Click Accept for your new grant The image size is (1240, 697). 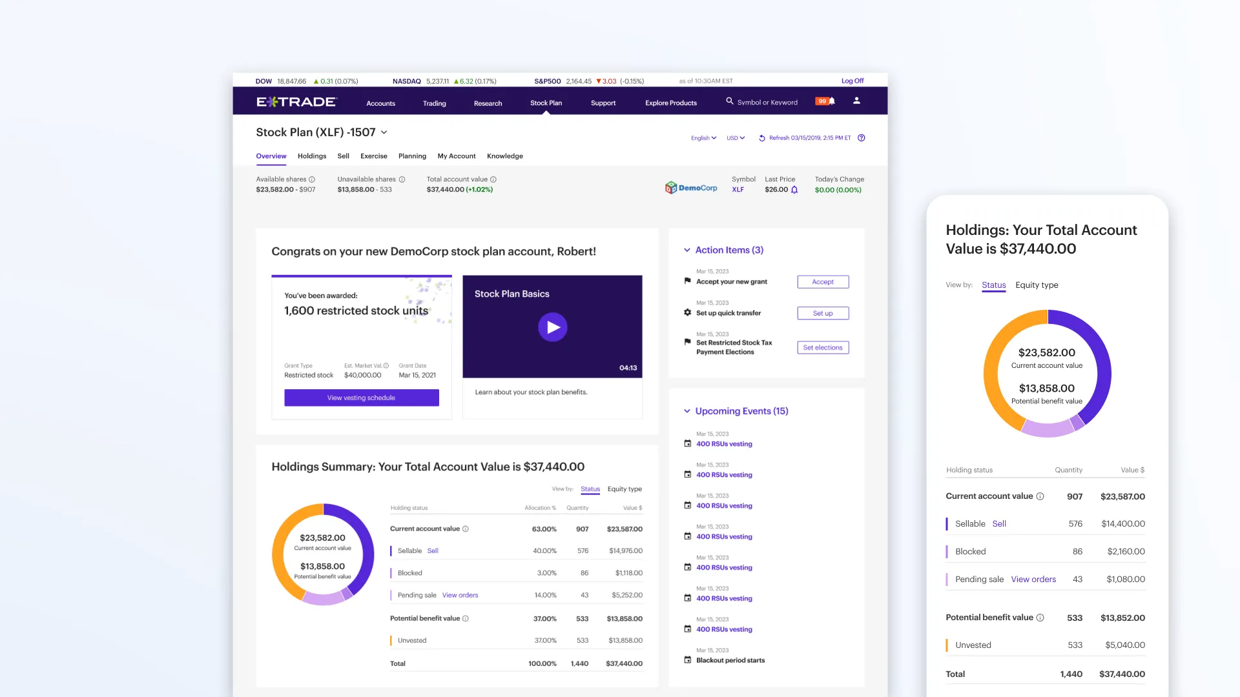point(822,281)
